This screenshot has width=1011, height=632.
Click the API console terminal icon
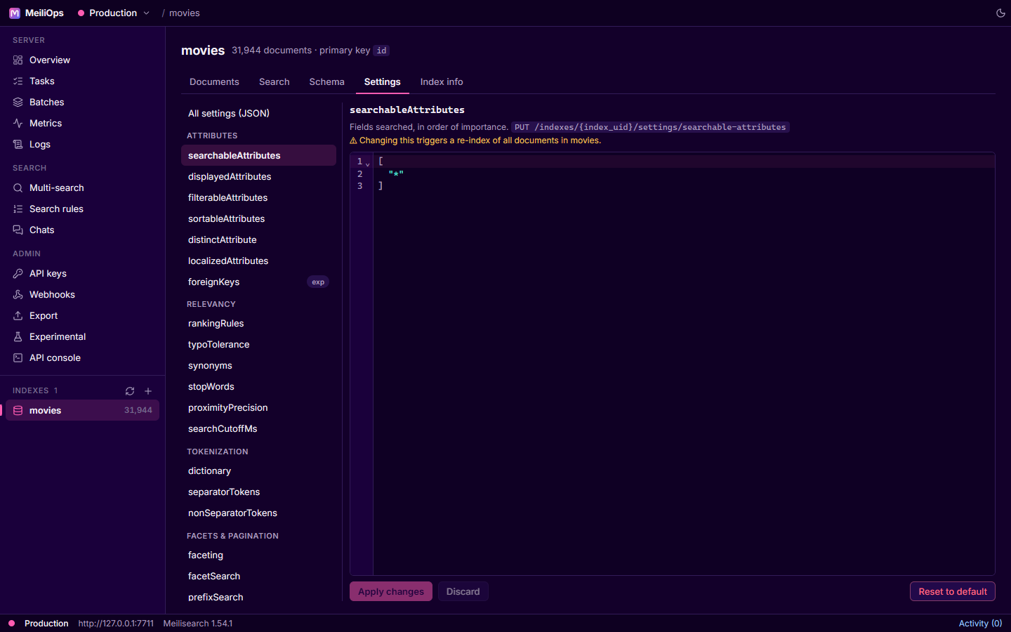(x=18, y=358)
